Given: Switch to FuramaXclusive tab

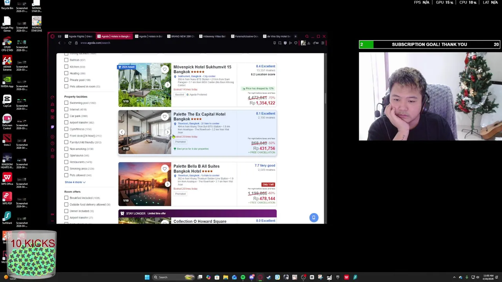Looking at the screenshot, I should point(244,36).
